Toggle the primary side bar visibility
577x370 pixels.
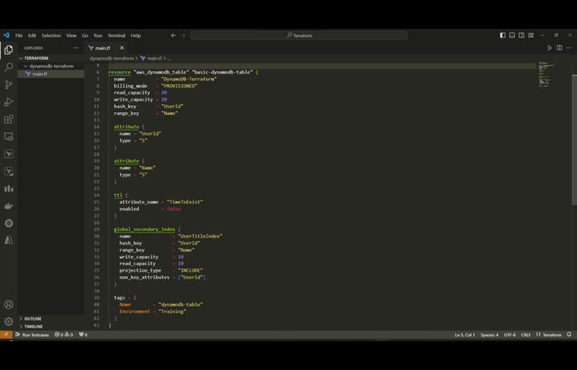503,35
